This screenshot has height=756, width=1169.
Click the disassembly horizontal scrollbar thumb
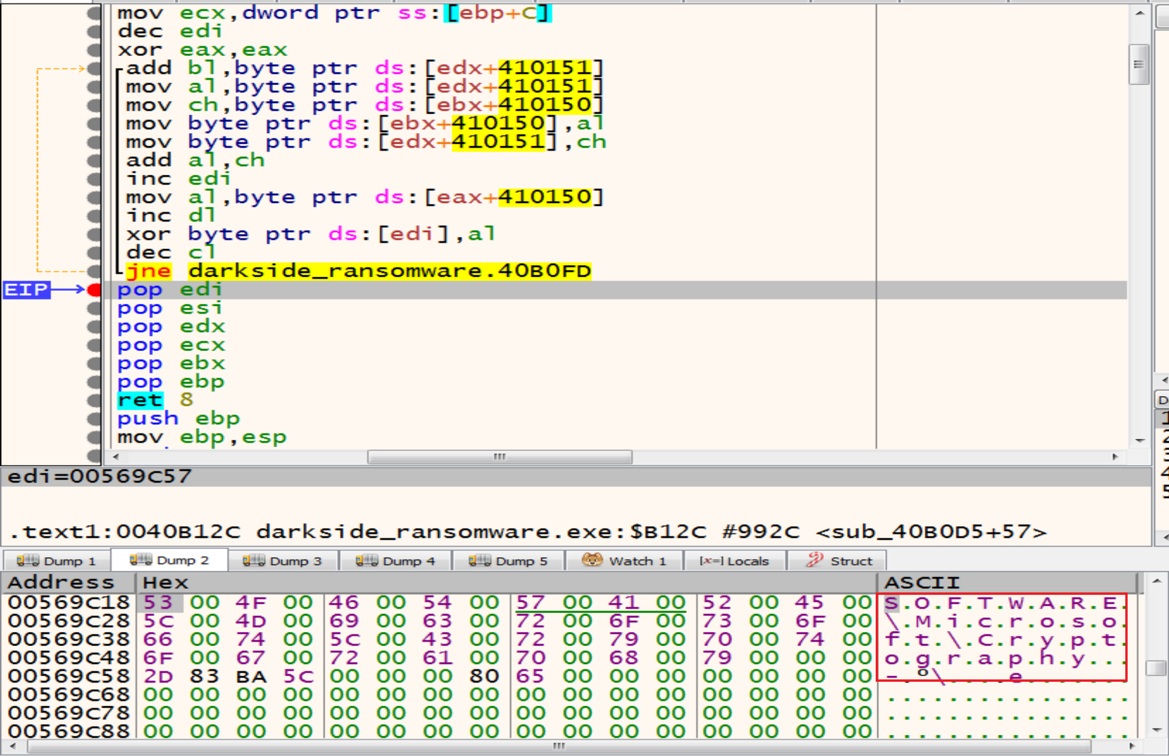coord(499,457)
